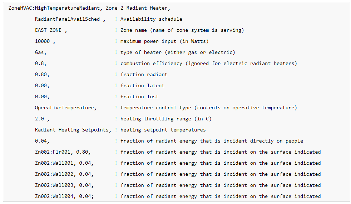The width and height of the screenshot is (351, 204).
Task: Click the Zn002:Wall002 surface entry
Action: (54, 174)
